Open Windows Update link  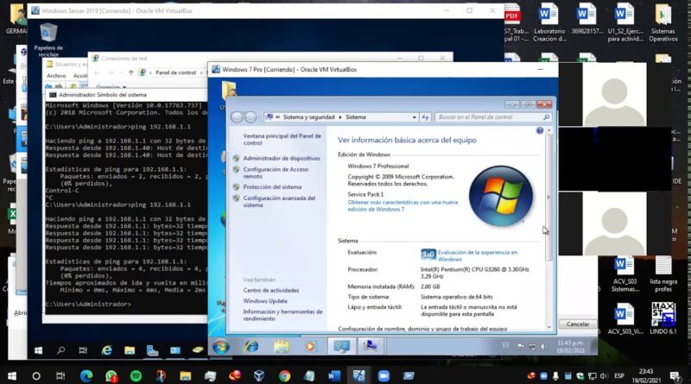pos(265,301)
